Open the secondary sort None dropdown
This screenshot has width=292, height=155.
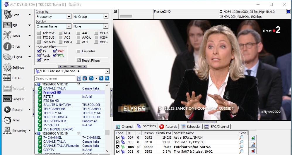coord(106,26)
